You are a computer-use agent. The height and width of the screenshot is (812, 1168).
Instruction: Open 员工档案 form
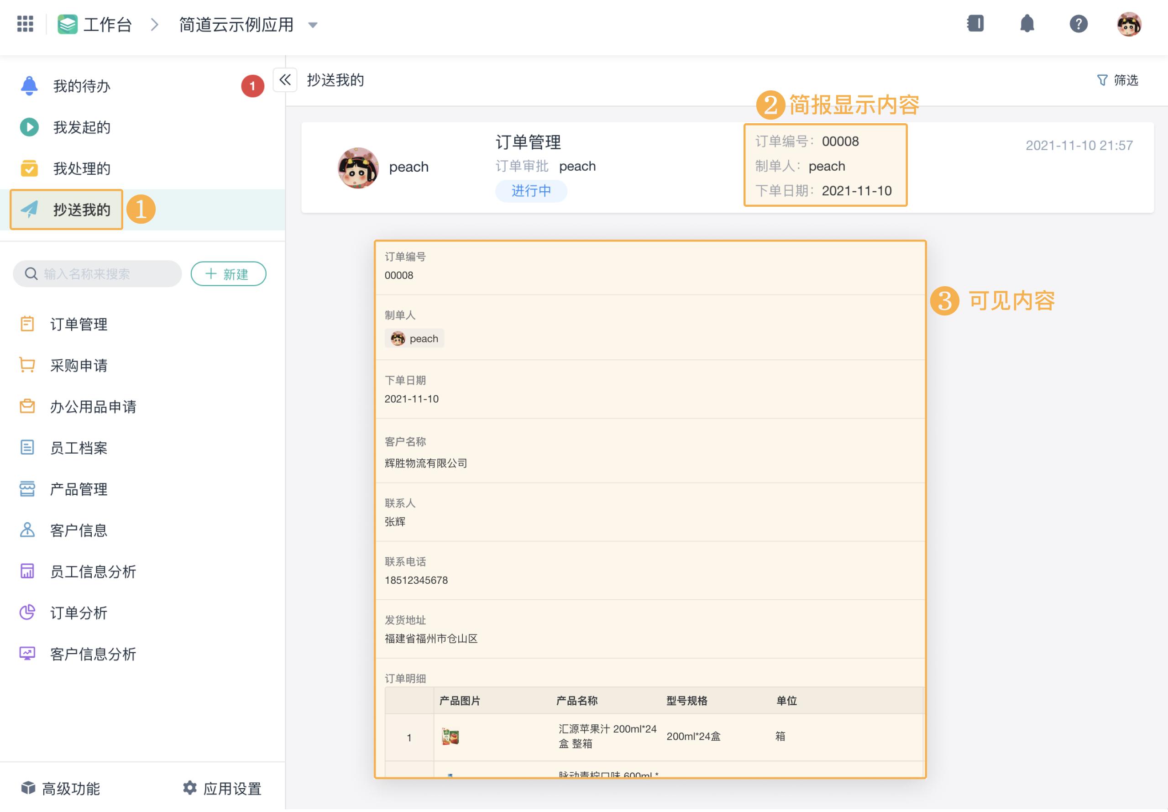pyautogui.click(x=77, y=448)
